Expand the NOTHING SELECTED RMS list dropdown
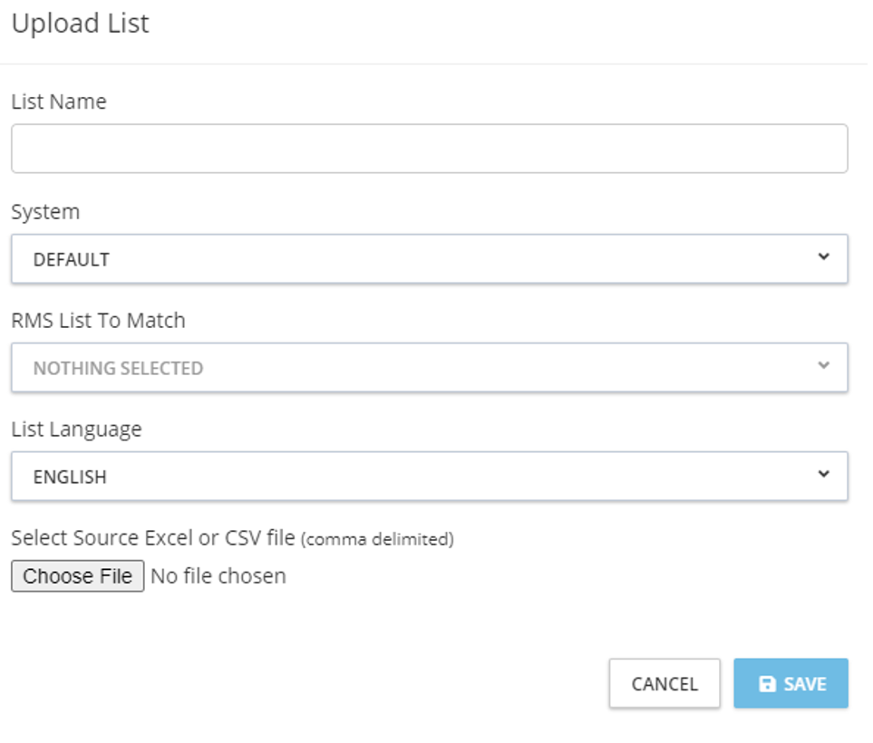The height and width of the screenshot is (743, 873). [429, 368]
